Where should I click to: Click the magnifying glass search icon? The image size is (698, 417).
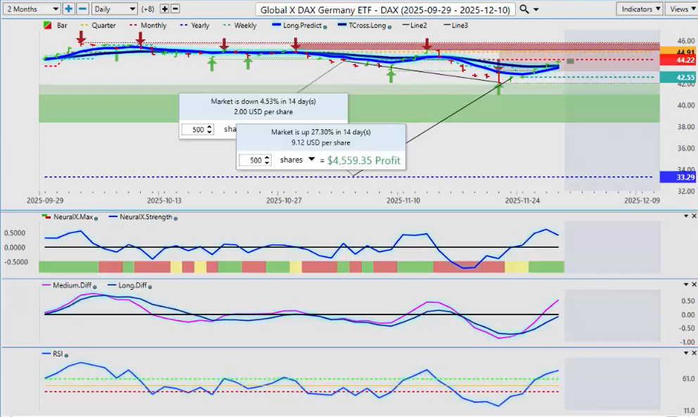point(526,9)
